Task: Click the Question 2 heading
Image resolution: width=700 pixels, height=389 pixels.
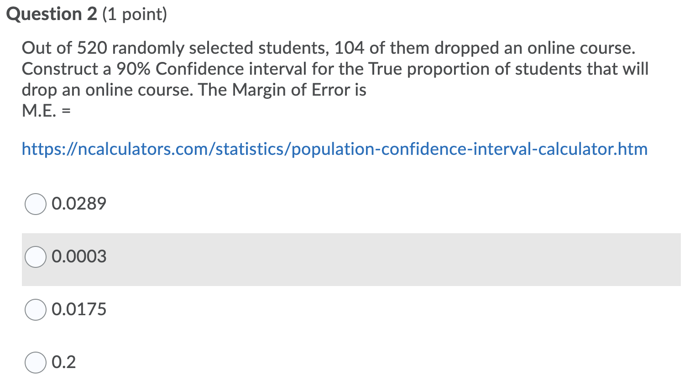Action: coord(52,14)
